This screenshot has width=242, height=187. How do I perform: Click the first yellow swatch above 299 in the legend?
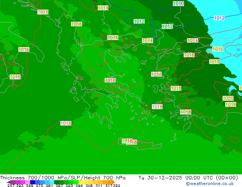pyautogui.click(x=81, y=182)
